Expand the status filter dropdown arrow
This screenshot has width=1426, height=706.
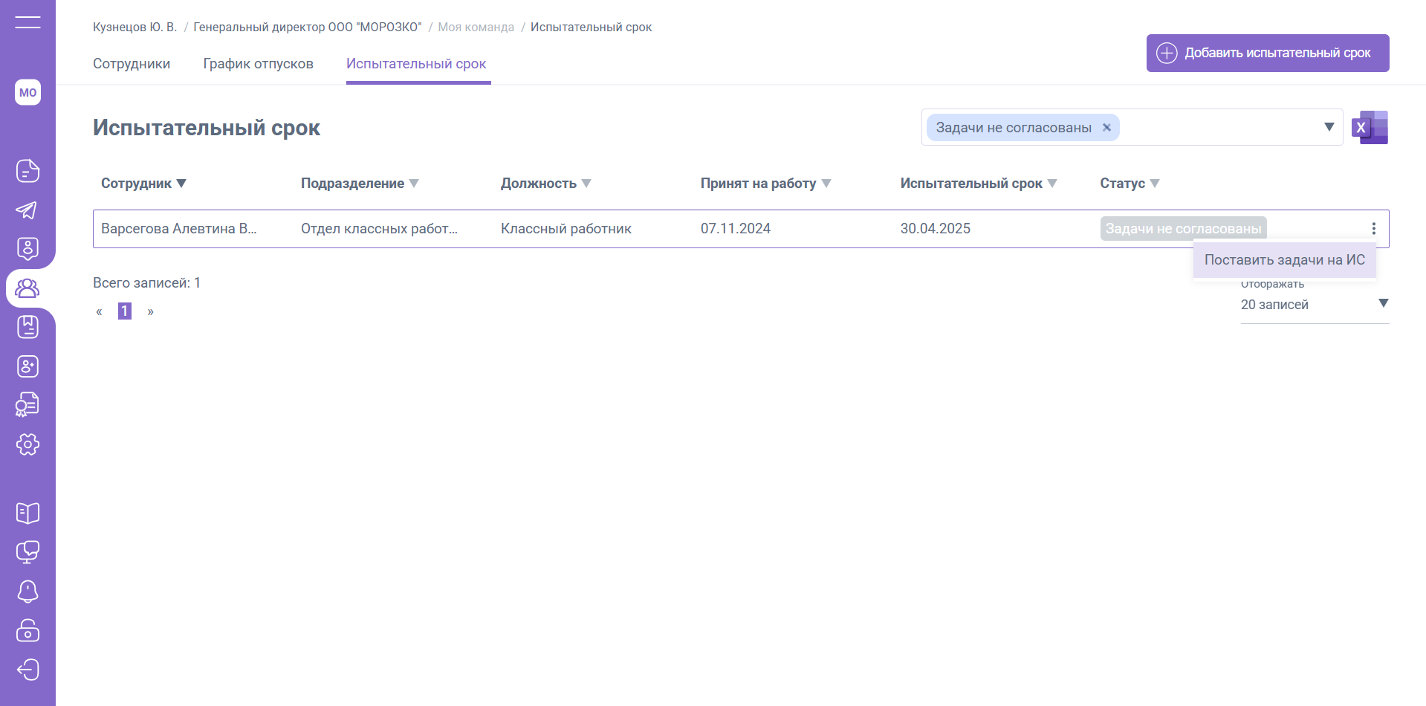[1329, 127]
